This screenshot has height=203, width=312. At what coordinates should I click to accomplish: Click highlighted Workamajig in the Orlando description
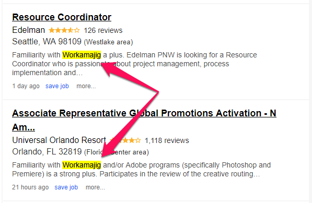click(x=82, y=165)
